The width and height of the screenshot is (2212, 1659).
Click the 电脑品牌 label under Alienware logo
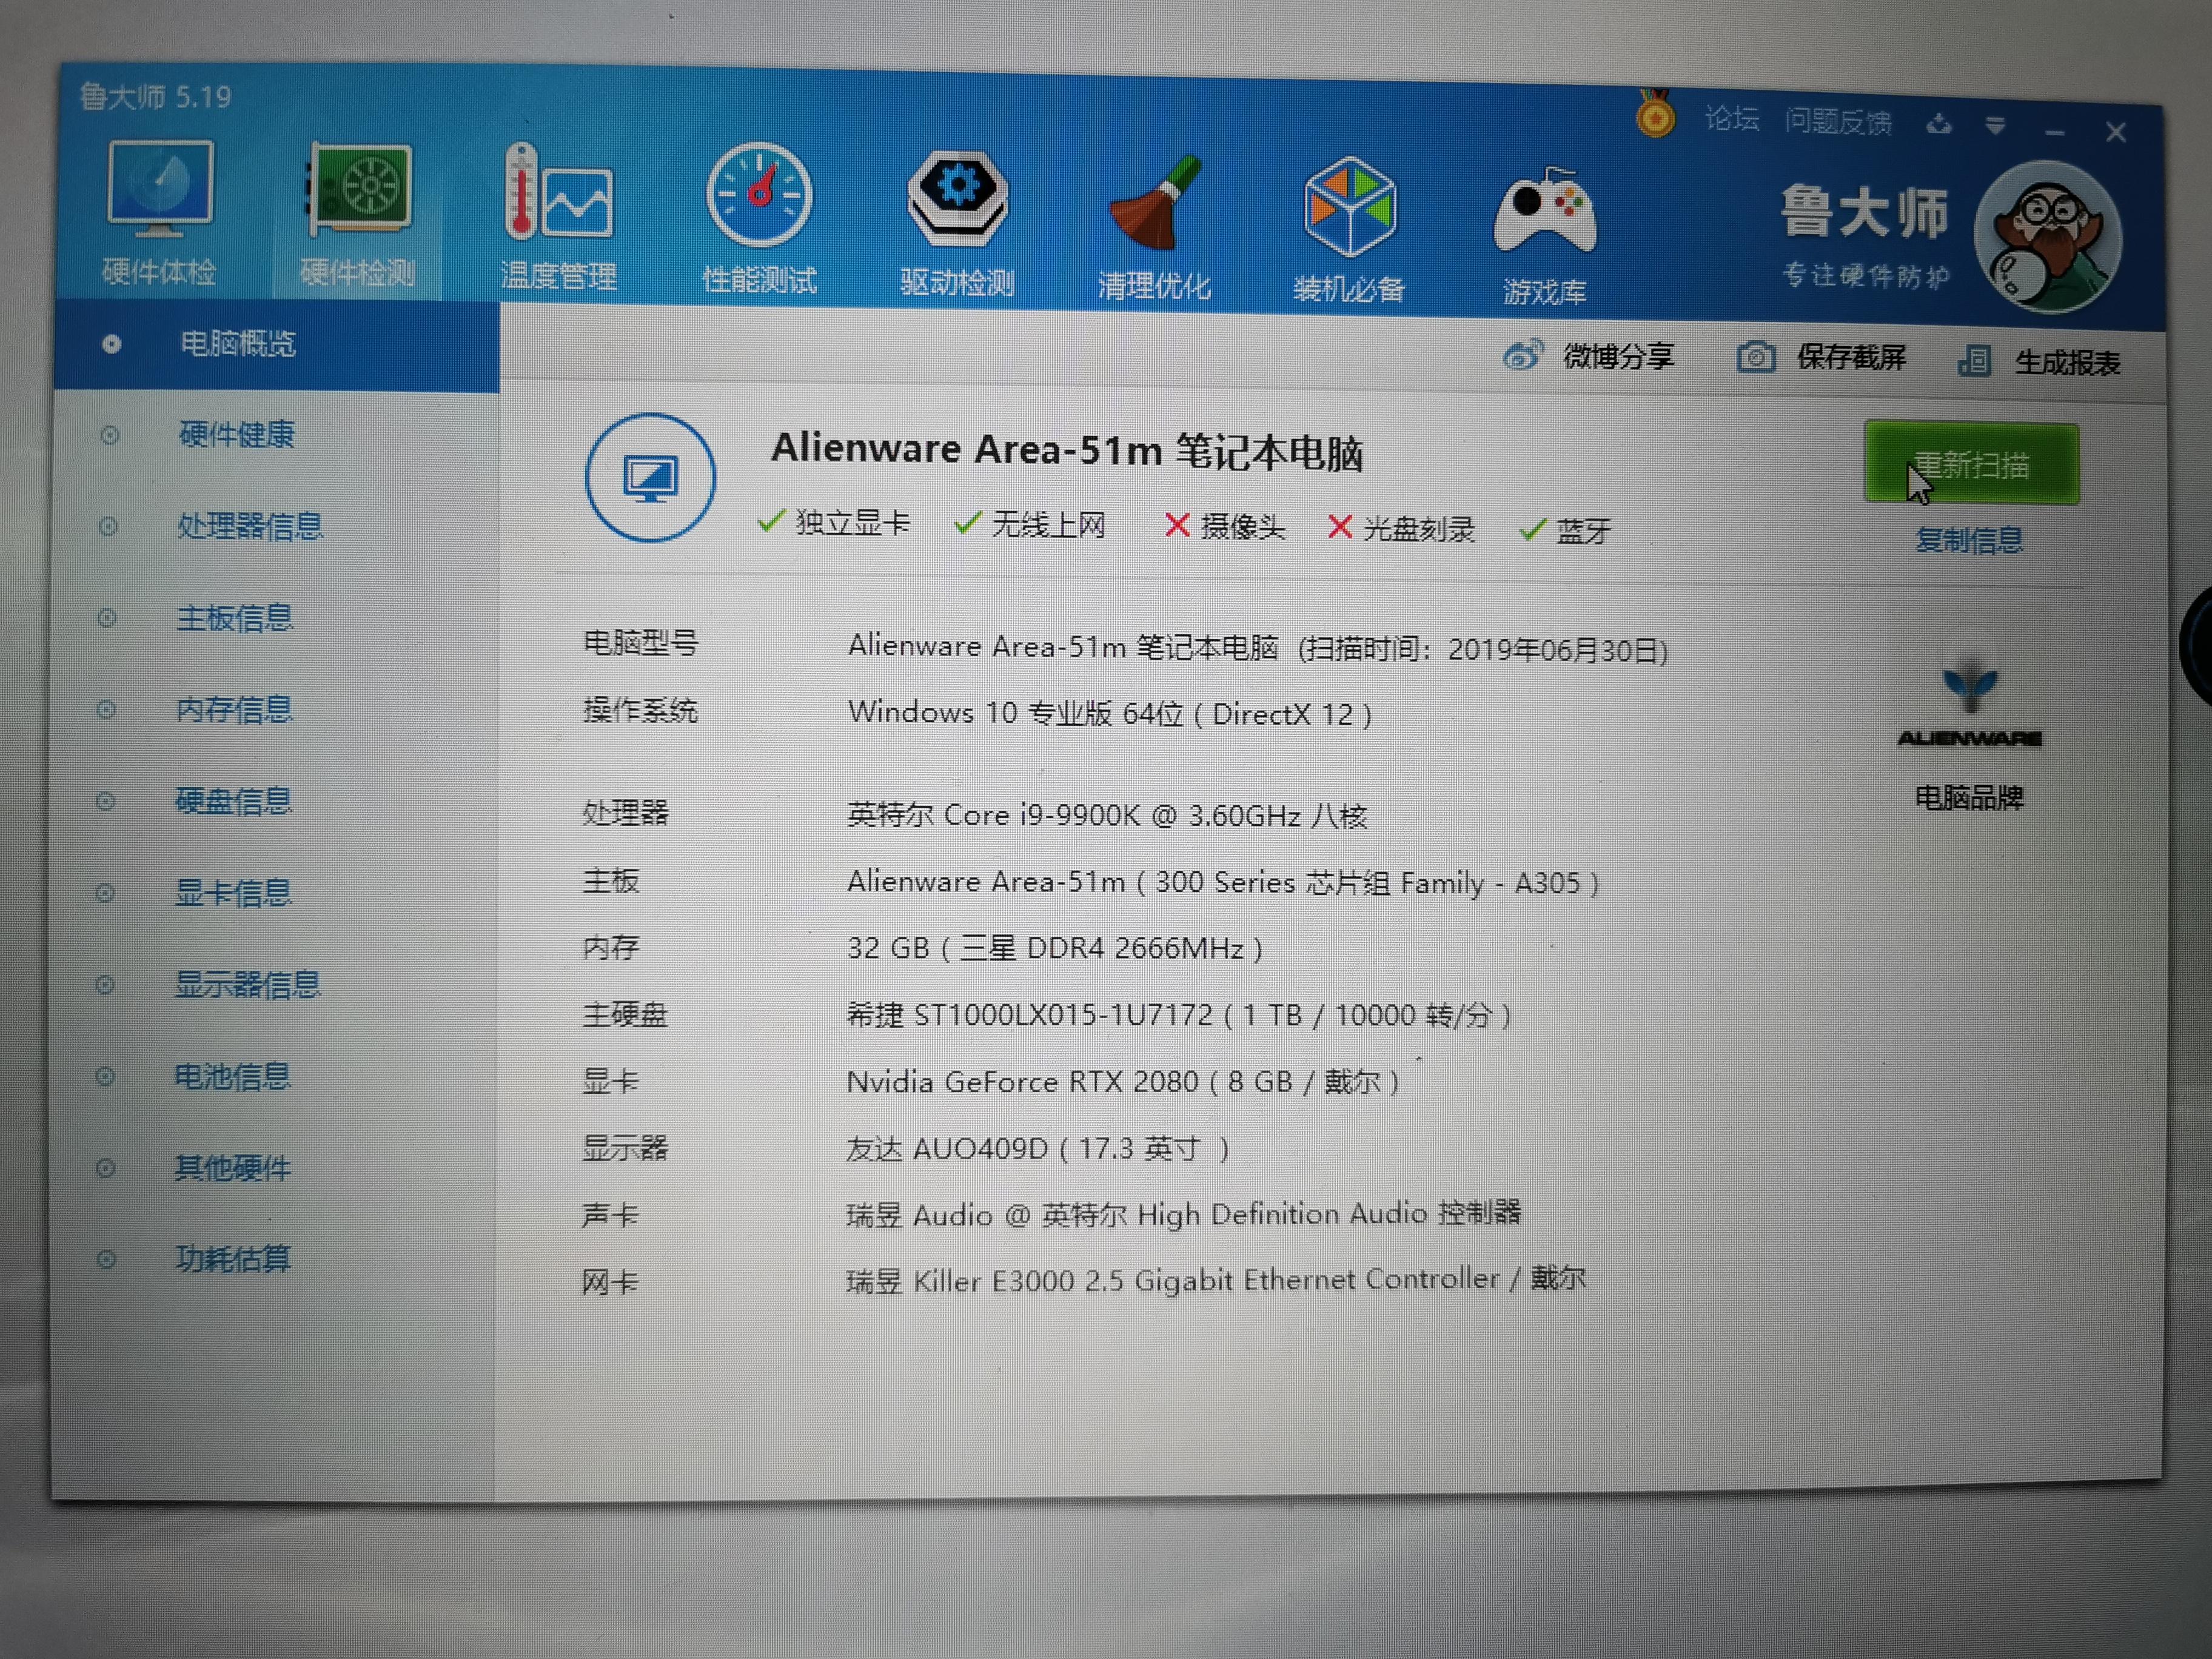coord(1969,798)
